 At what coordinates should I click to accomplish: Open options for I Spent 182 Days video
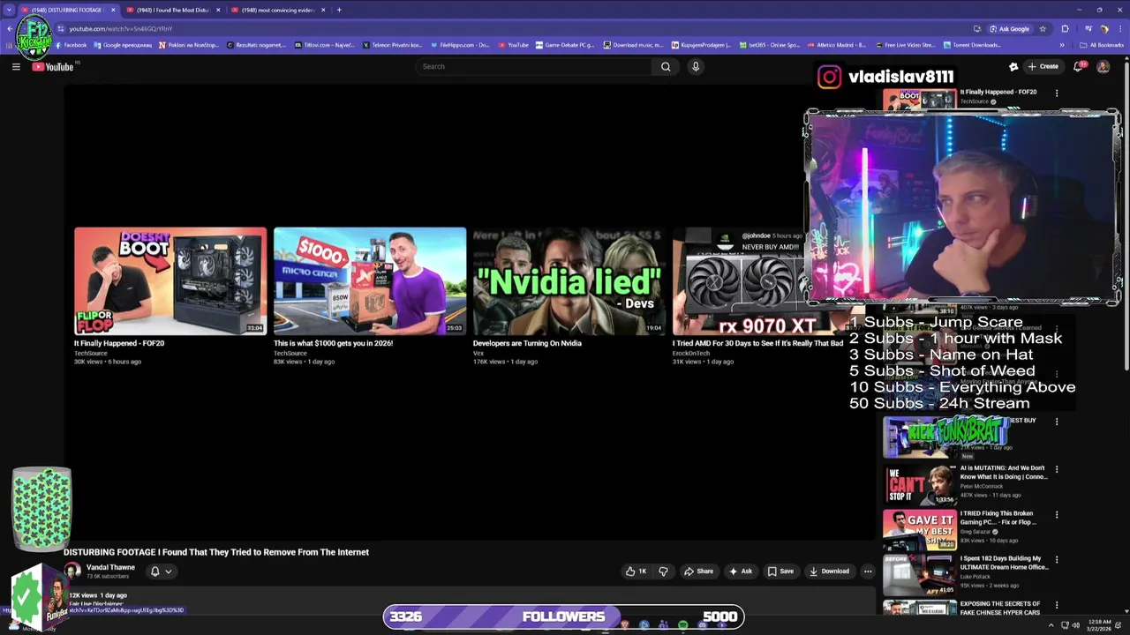pos(1057,559)
